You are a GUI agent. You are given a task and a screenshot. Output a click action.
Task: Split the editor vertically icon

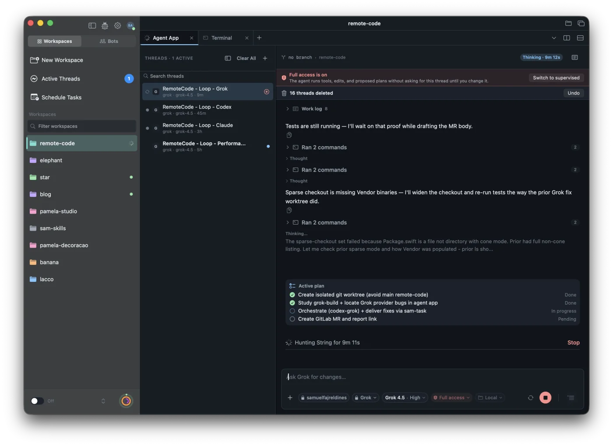pyautogui.click(x=567, y=38)
